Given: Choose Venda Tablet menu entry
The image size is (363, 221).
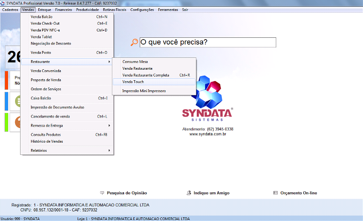Looking at the screenshot, I should (x=67, y=37).
